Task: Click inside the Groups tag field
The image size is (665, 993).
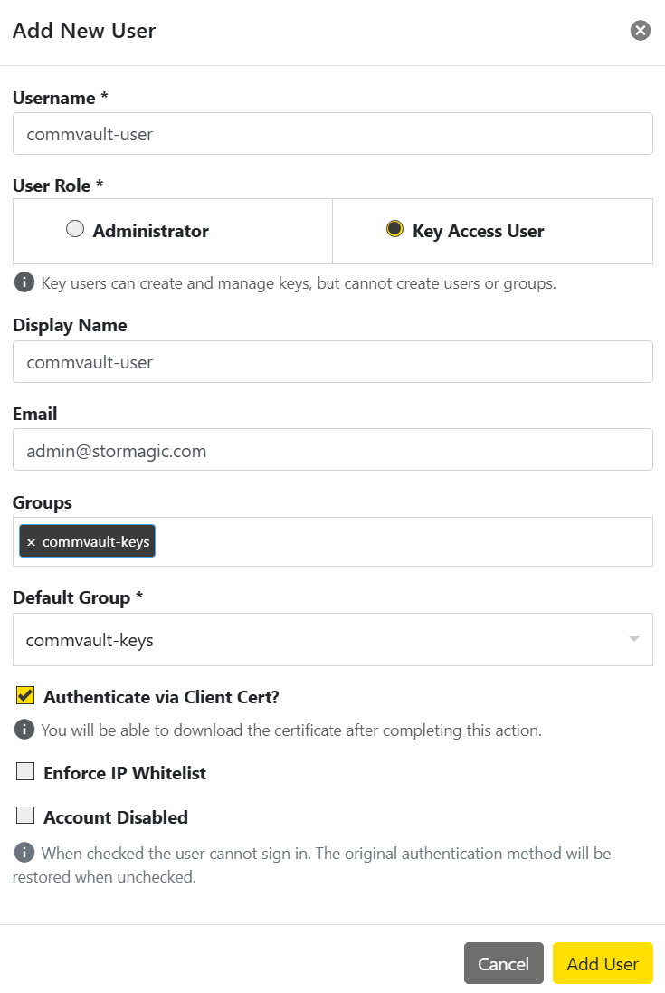Action: point(404,542)
